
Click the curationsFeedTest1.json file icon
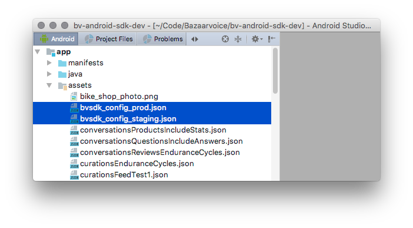click(x=74, y=175)
